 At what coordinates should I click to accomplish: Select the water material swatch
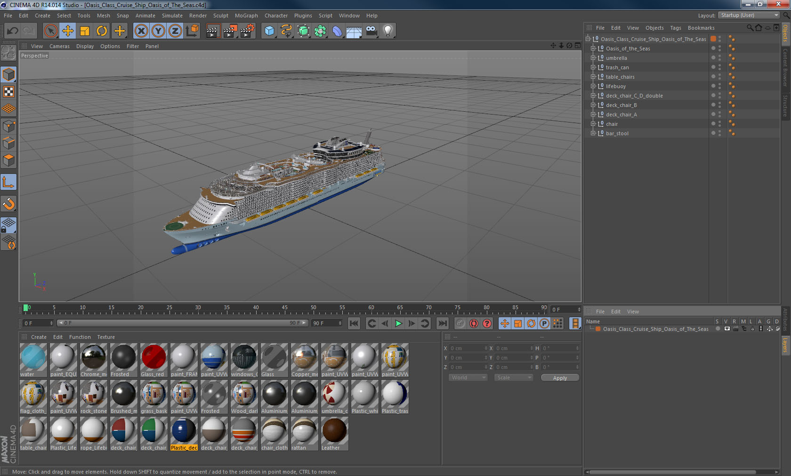click(x=33, y=360)
